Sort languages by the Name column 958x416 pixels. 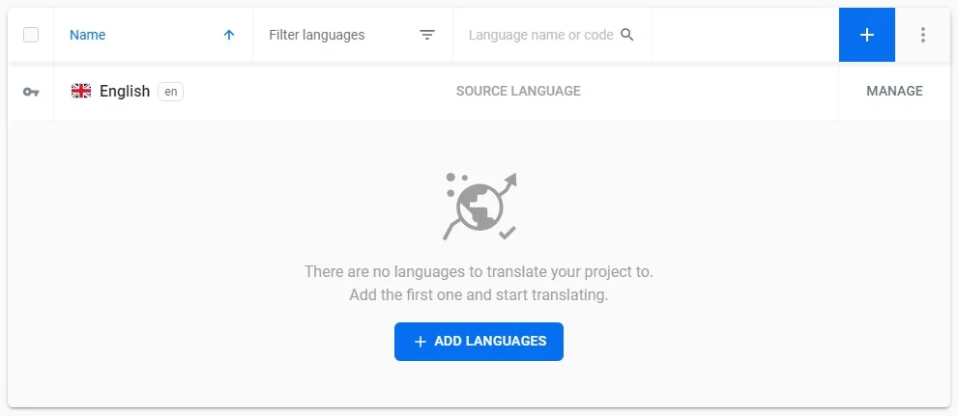(88, 35)
